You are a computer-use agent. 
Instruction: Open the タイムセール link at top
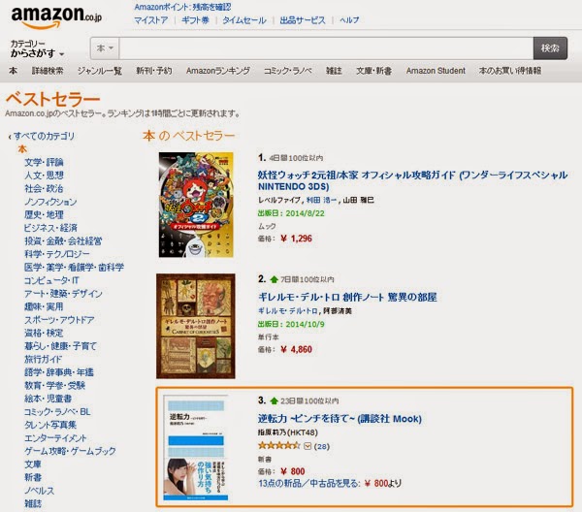[x=244, y=20]
